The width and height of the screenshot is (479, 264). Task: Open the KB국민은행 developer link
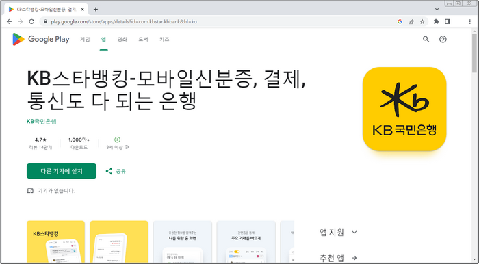point(42,122)
